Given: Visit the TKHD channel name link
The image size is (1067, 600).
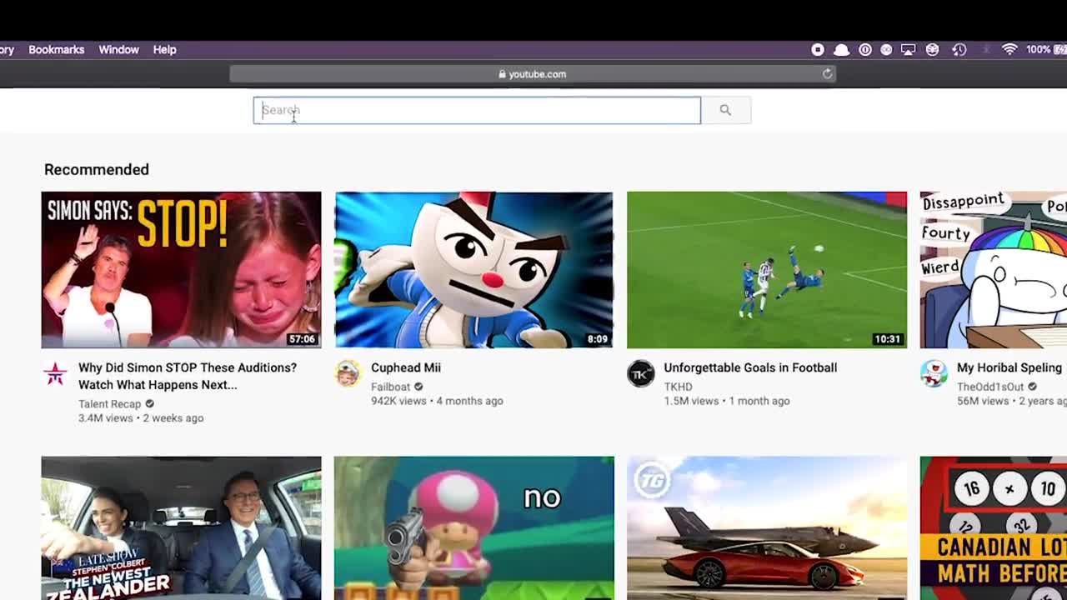Looking at the screenshot, I should click(678, 387).
